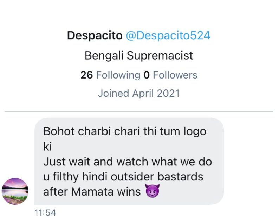279x218 pixels.
Task: Open the @Despacito524 handle link
Action: click(x=168, y=35)
